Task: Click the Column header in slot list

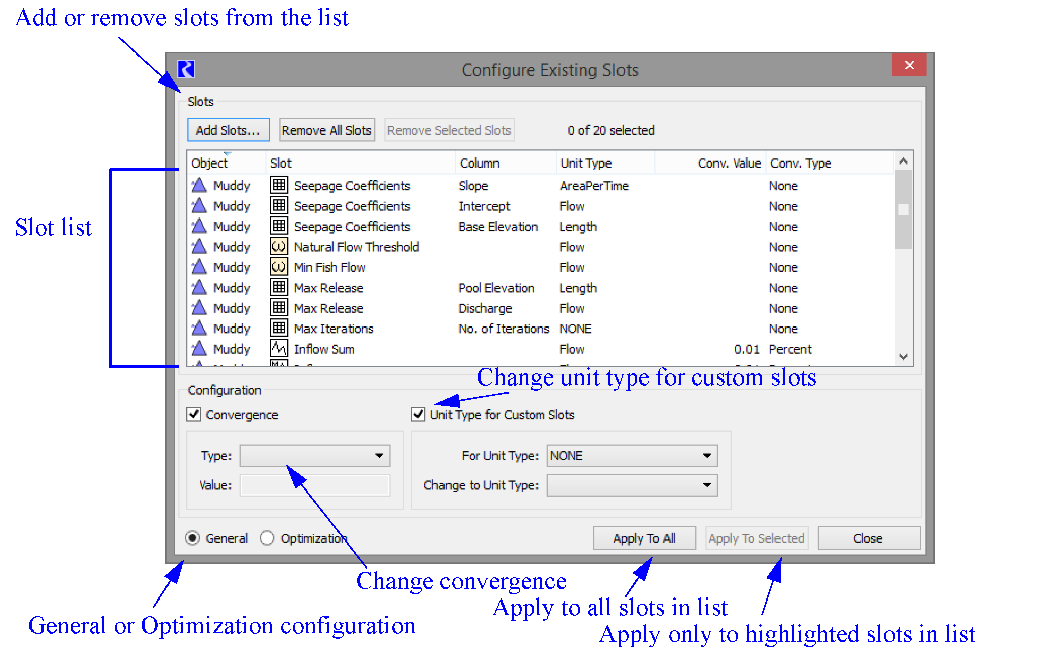Action: (506, 162)
